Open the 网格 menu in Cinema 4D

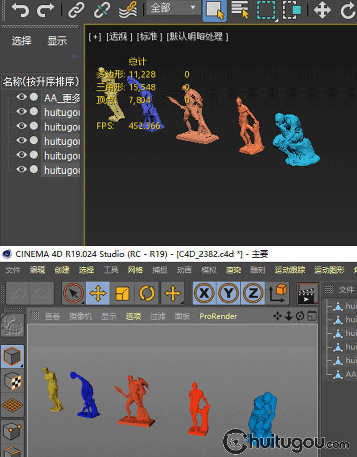click(135, 270)
